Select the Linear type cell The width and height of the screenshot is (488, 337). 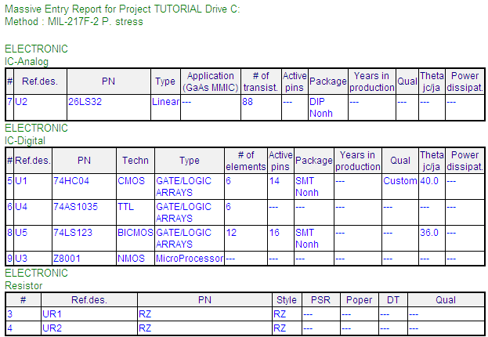165,101
